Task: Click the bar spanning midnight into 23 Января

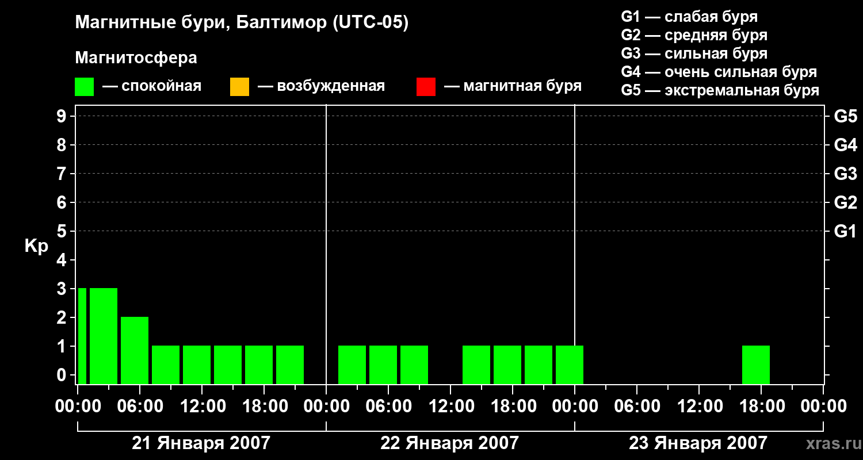Action: (570, 365)
